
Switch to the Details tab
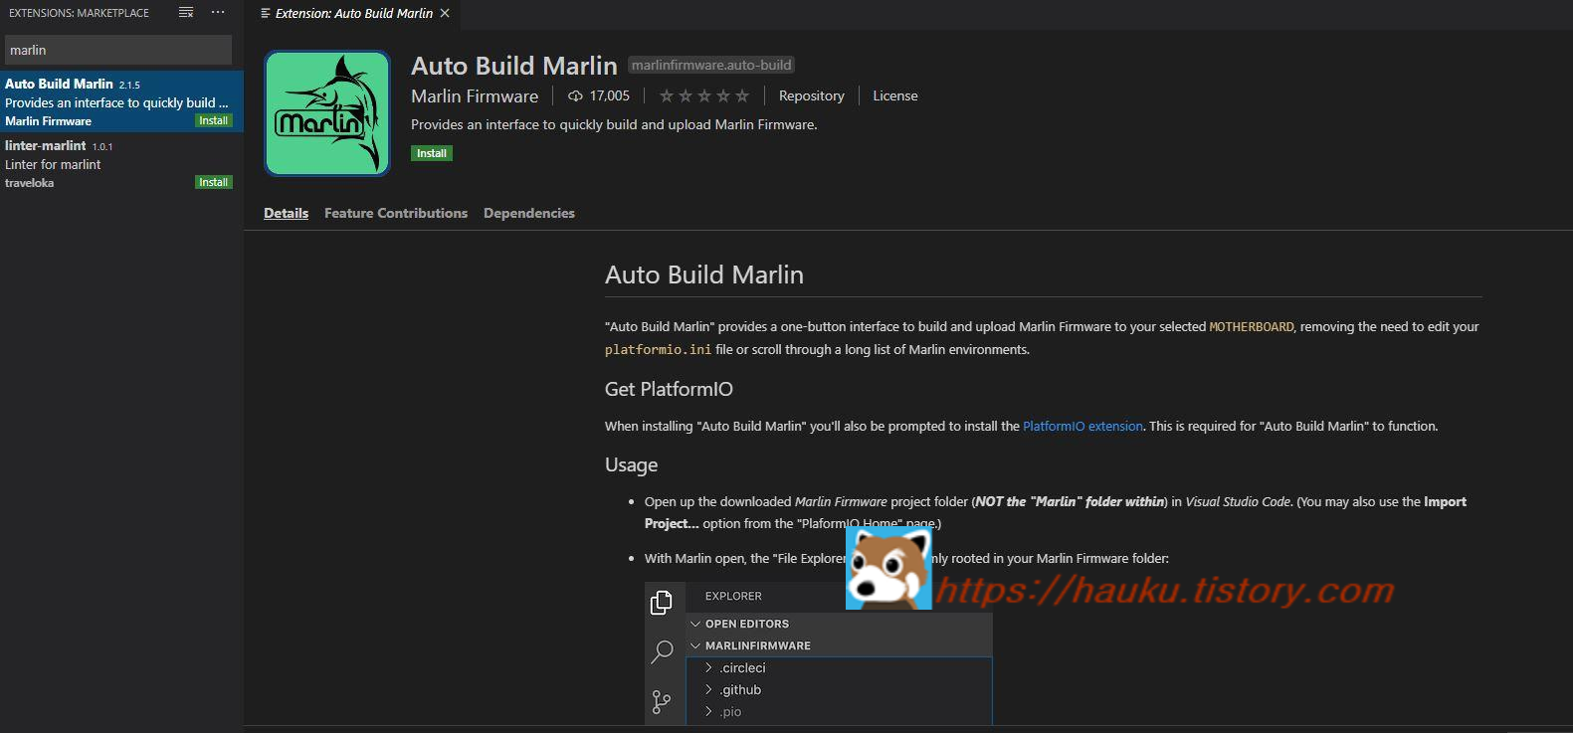287,213
